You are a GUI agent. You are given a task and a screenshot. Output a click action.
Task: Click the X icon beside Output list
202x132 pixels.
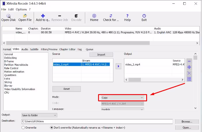coord(189,73)
